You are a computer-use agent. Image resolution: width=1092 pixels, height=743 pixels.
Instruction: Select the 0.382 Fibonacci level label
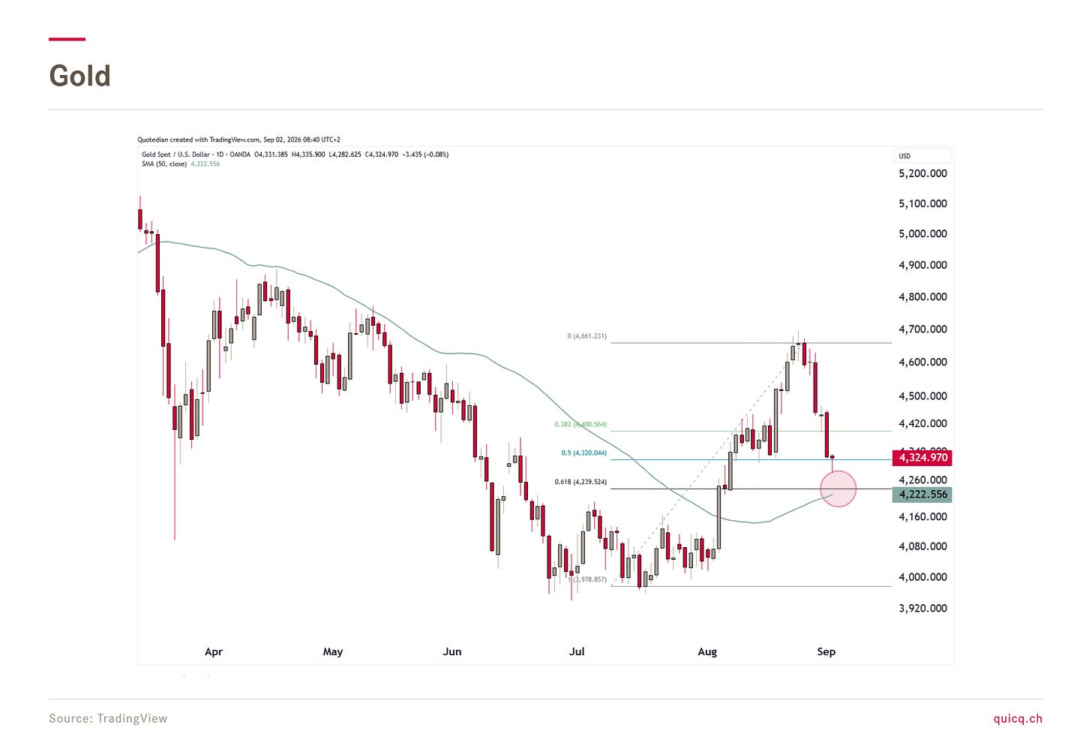coord(580,424)
